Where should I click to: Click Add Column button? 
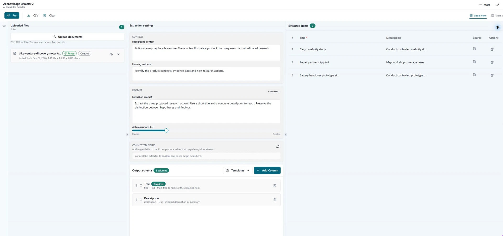point(267,170)
